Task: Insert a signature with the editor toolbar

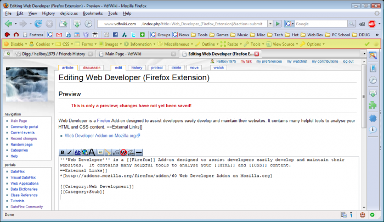Action: click(131, 152)
